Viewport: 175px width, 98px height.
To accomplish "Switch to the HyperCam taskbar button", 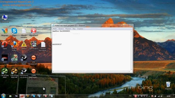I will click(46, 96).
